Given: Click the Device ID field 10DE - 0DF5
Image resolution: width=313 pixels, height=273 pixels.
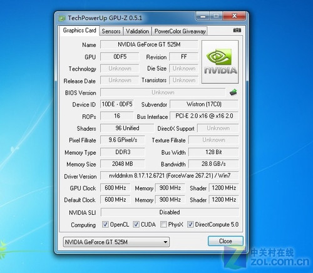Looking at the screenshot, I should coord(117,104).
